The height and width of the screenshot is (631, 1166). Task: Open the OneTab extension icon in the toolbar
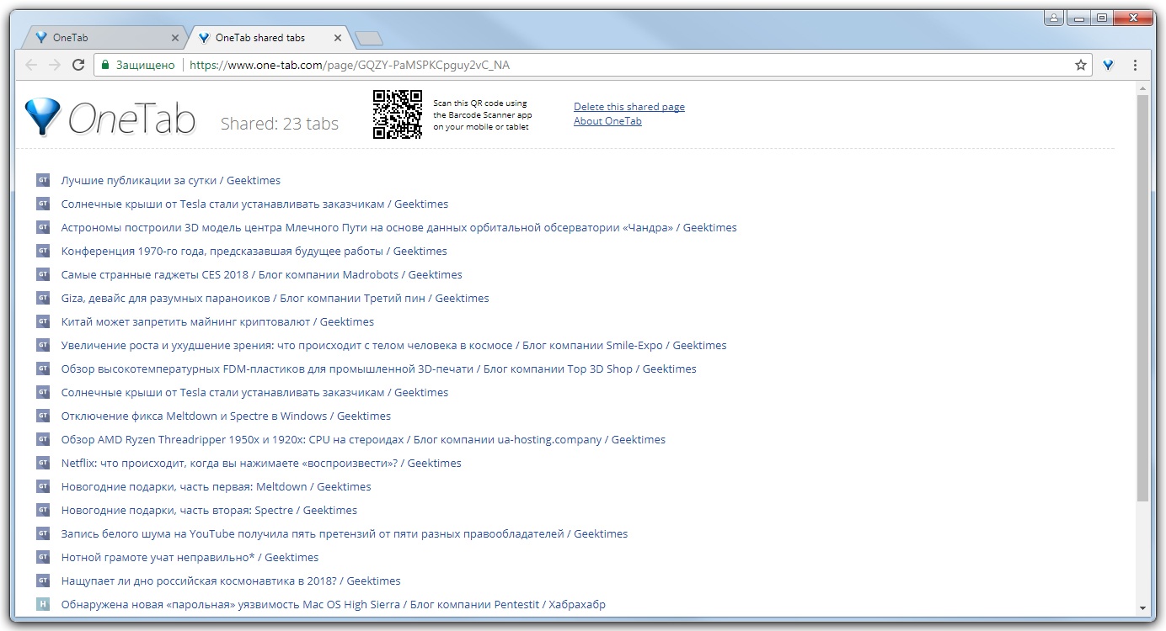[1109, 65]
